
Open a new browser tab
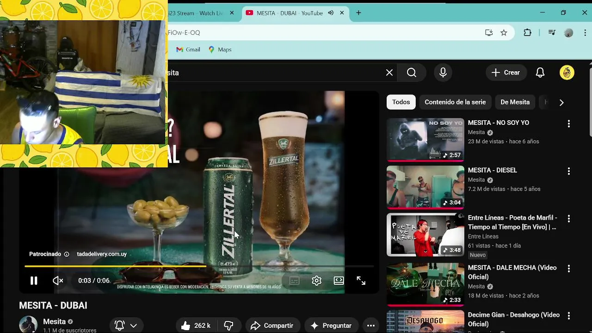[358, 13]
